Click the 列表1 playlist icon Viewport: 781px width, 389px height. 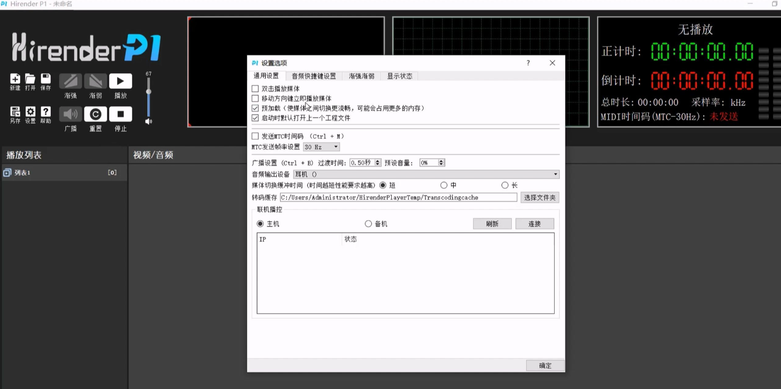(x=7, y=173)
